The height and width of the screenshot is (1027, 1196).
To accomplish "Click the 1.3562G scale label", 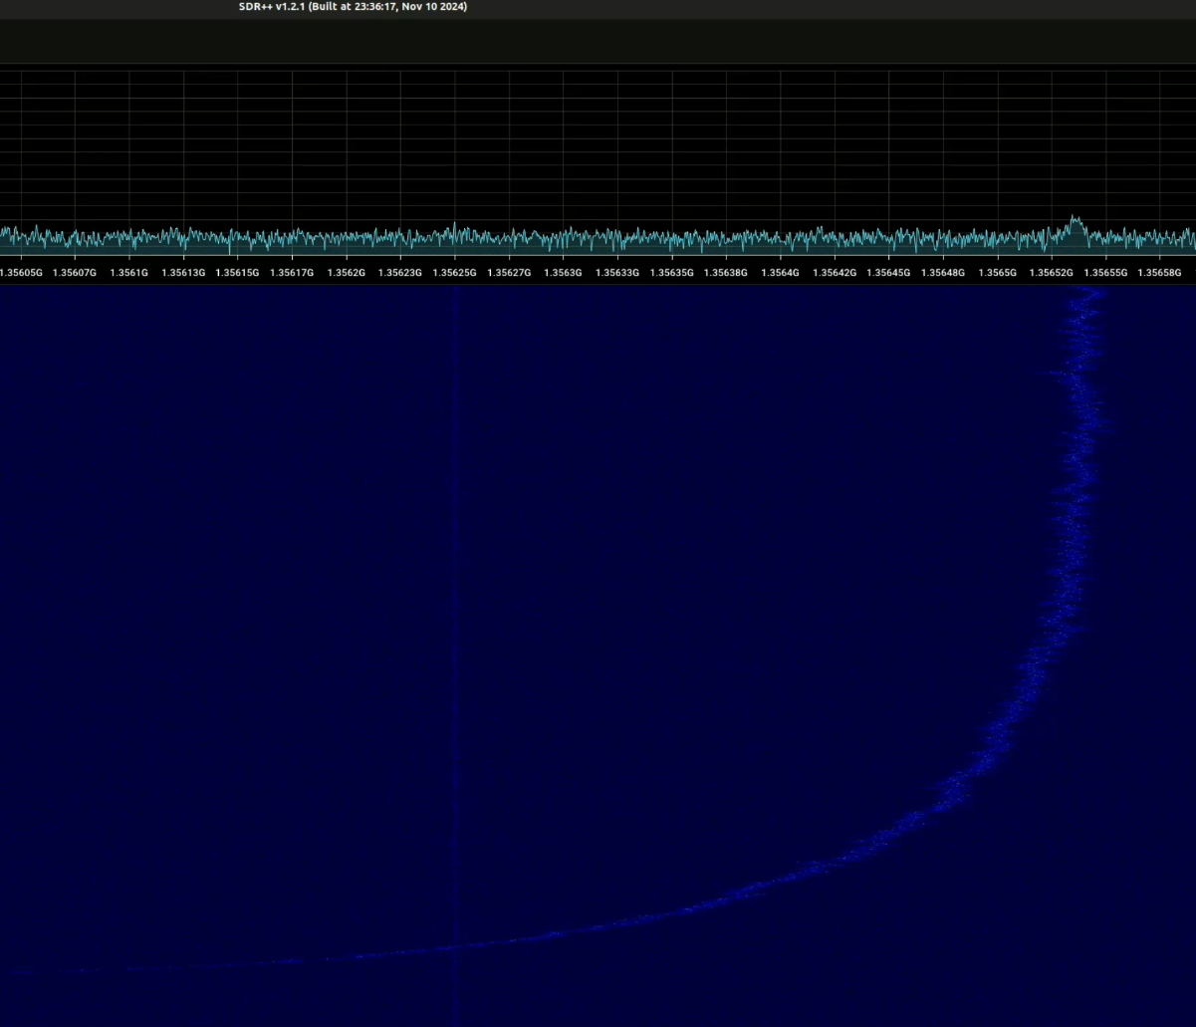I will [346, 272].
